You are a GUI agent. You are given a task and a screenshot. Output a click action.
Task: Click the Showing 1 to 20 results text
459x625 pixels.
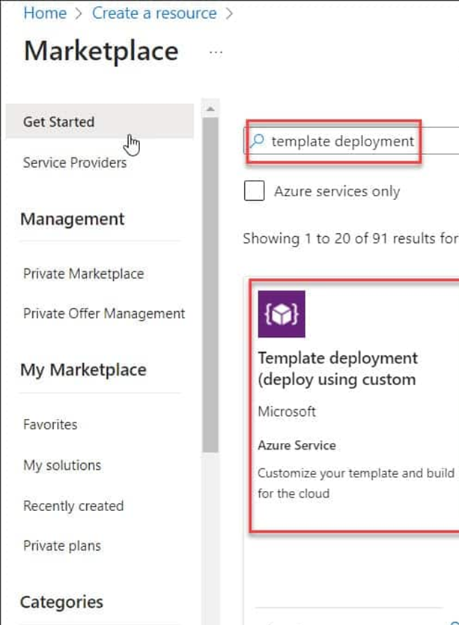coord(350,238)
